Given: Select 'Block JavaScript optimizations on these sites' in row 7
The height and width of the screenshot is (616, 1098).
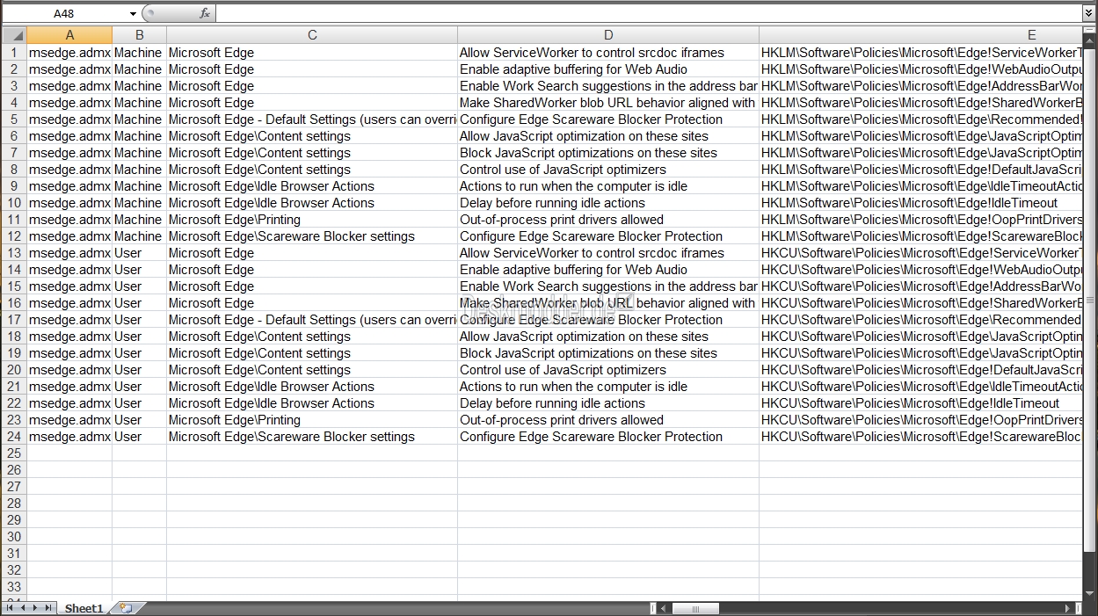Looking at the screenshot, I should tap(608, 153).
